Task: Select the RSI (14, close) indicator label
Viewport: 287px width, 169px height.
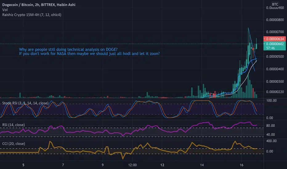Action: (13, 125)
